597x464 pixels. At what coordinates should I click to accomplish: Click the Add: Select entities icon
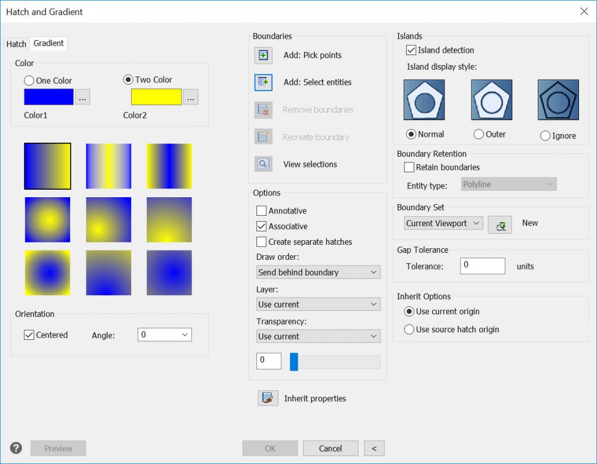pos(263,82)
